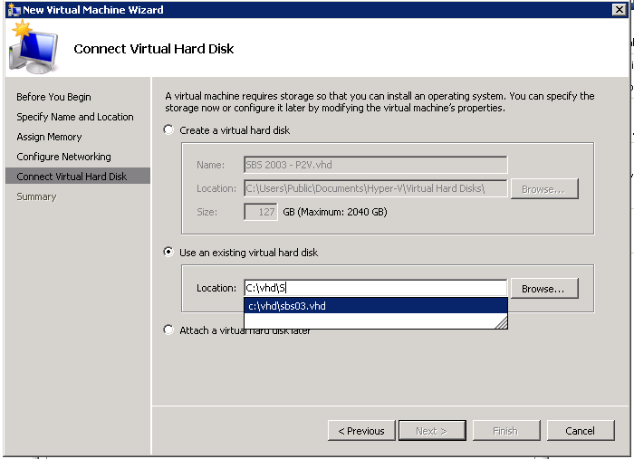
Task: Select Use an existing virtual hard disk
Action: (168, 253)
